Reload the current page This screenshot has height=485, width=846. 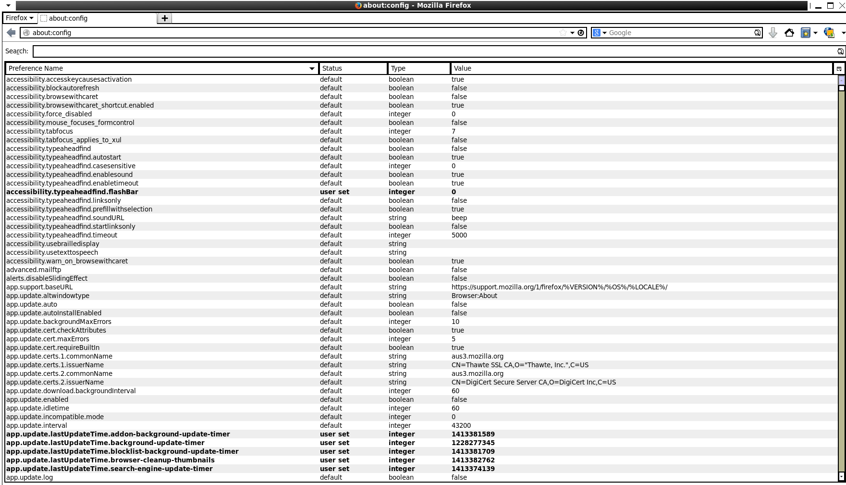pyautogui.click(x=581, y=33)
